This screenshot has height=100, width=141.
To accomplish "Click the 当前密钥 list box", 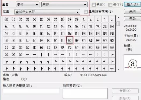I will point(85,94).
